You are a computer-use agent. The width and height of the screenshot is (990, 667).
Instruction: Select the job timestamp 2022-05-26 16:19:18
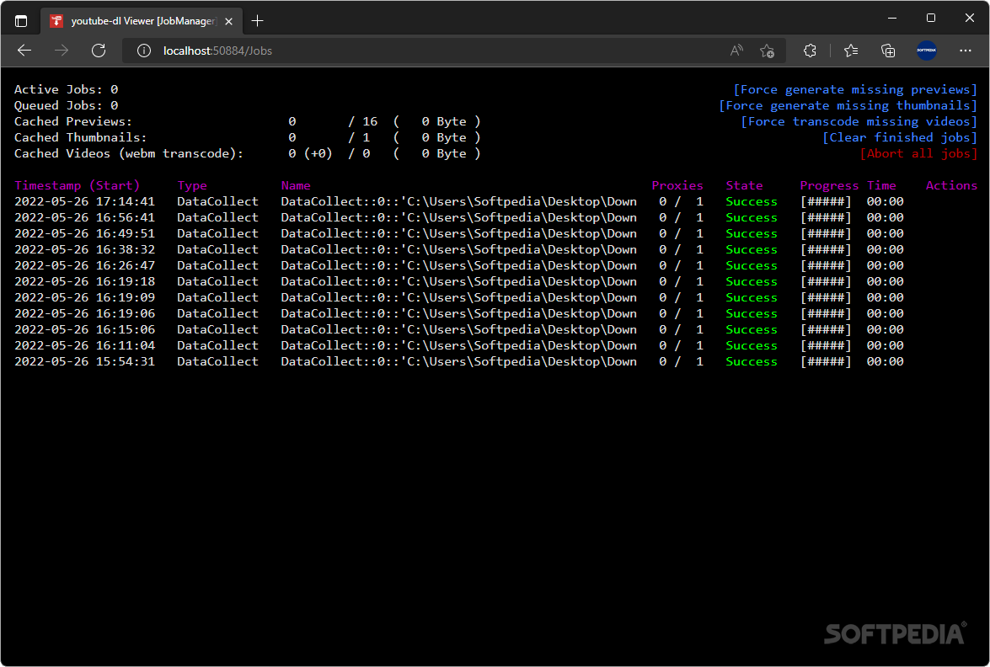(x=84, y=281)
